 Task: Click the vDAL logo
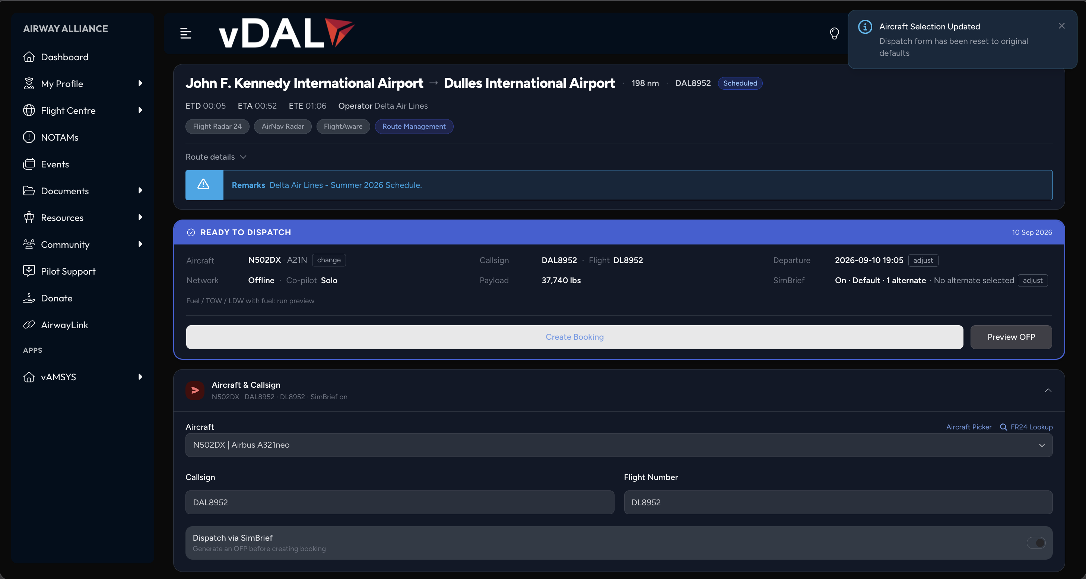click(286, 33)
